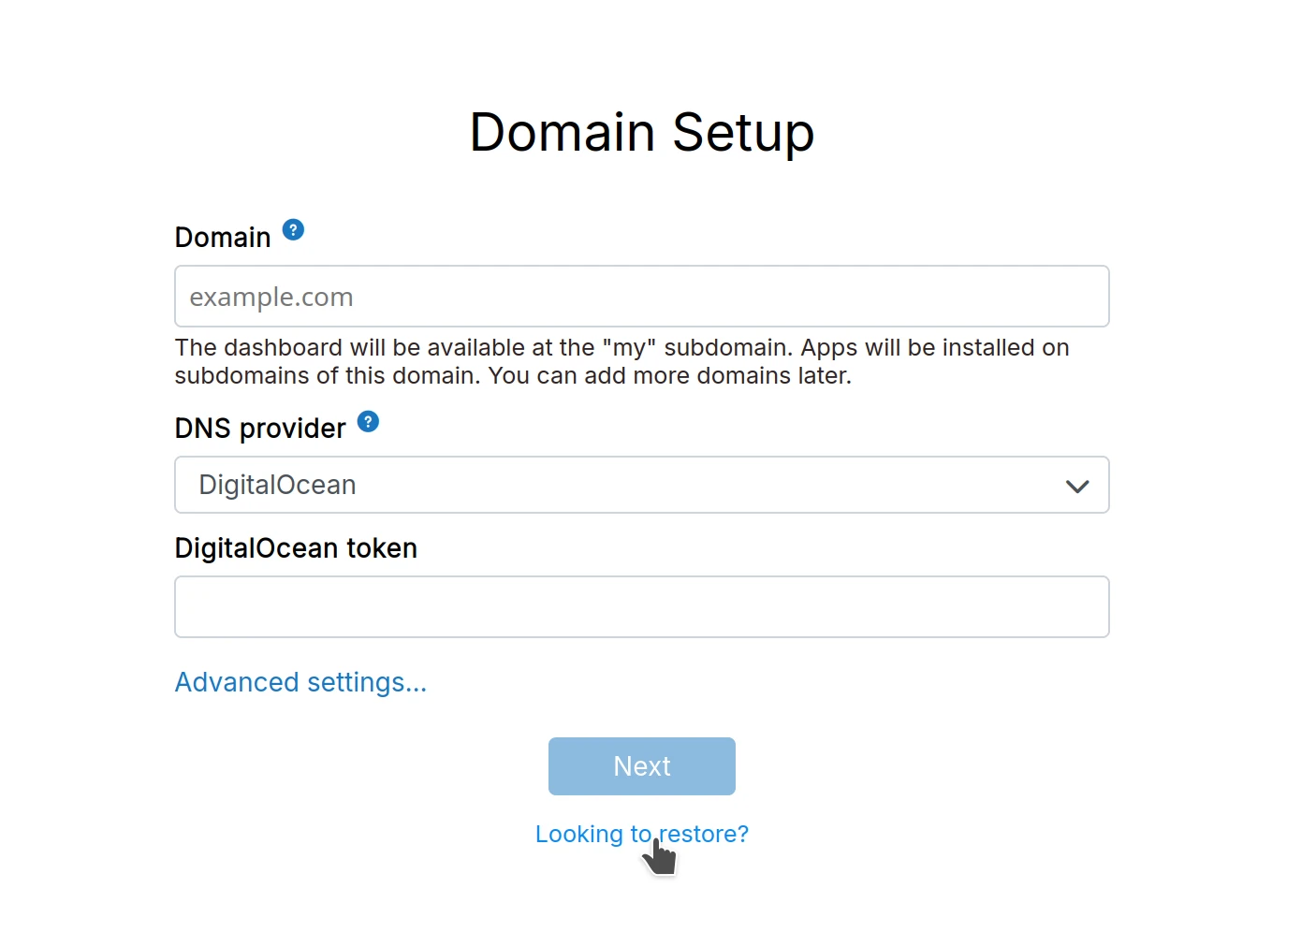This screenshot has height=946, width=1301.
Task: Click the example.com placeholder text
Action: (x=271, y=298)
